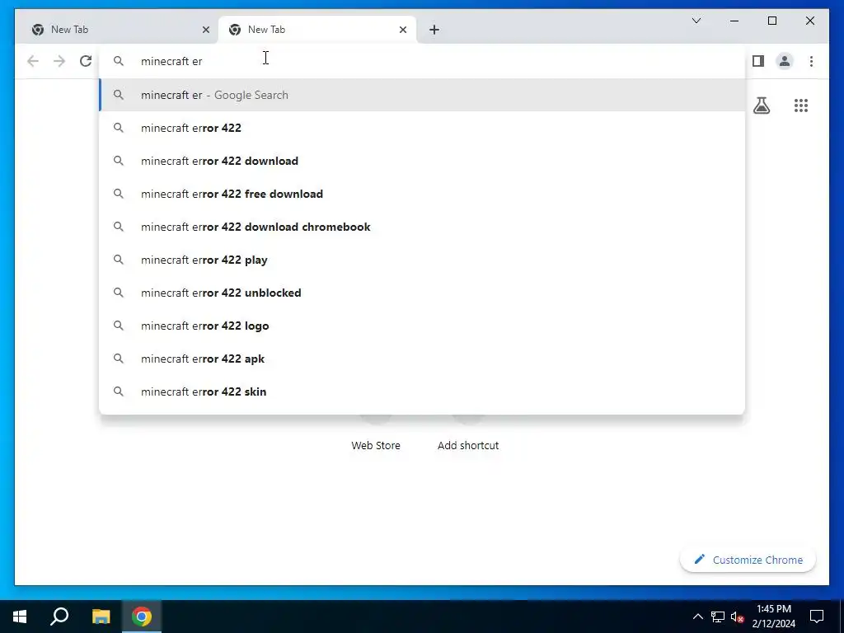Screen dimensions: 844x633
Task: Click the Chrome taskbar icon
Action: [x=142, y=617]
